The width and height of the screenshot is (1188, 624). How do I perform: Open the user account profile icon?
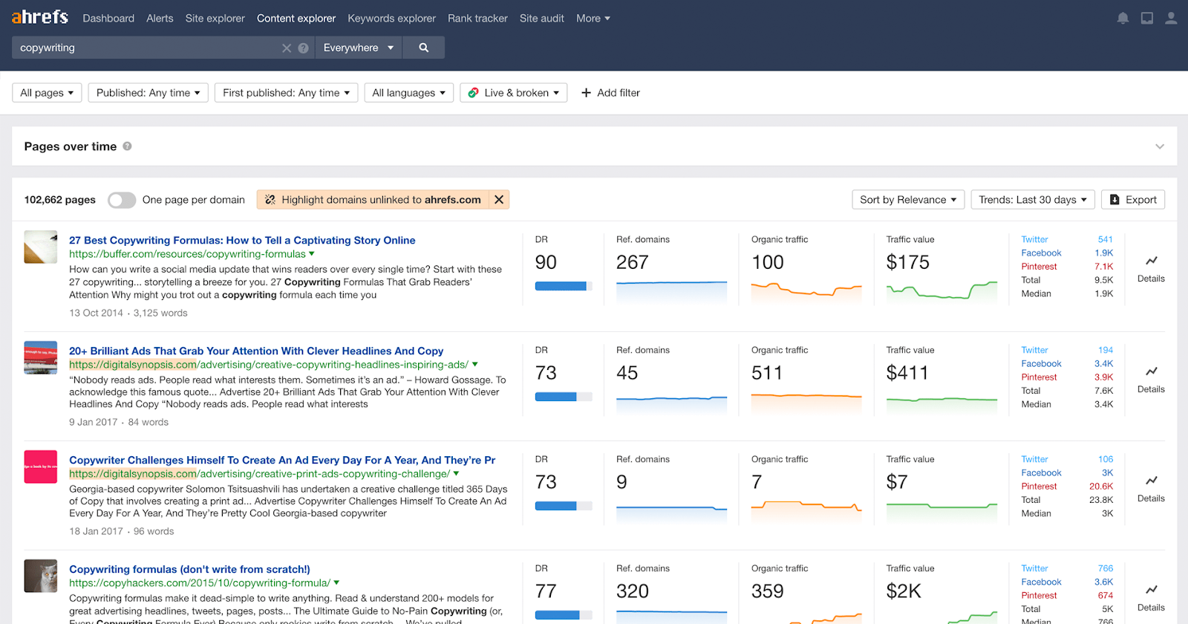1171,19
